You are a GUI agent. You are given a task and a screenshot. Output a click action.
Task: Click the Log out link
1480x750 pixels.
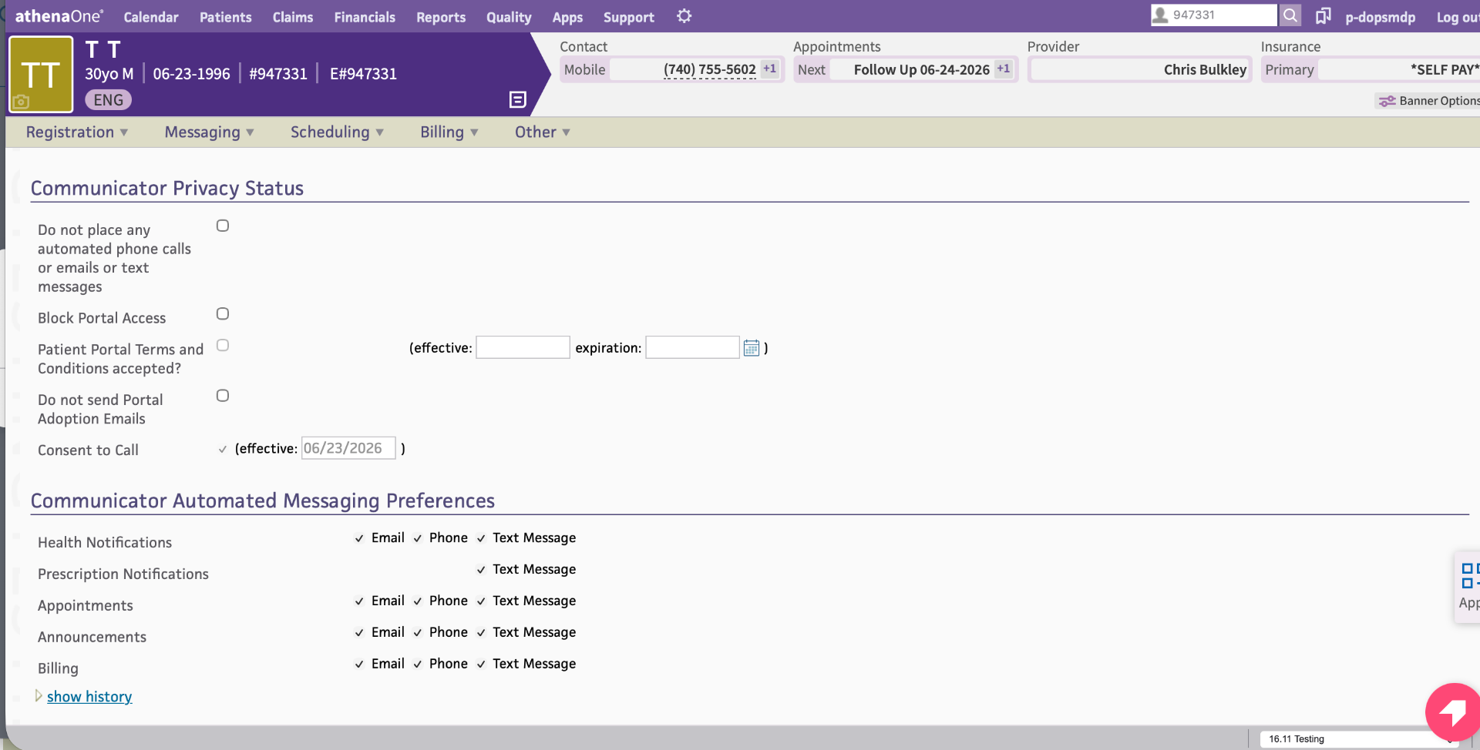point(1457,17)
